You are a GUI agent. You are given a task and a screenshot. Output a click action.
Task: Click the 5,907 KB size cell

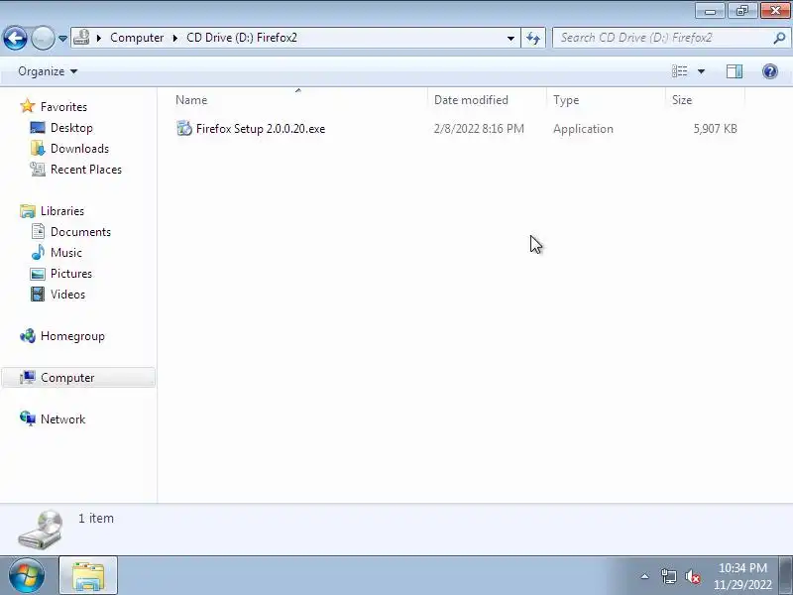pos(715,129)
